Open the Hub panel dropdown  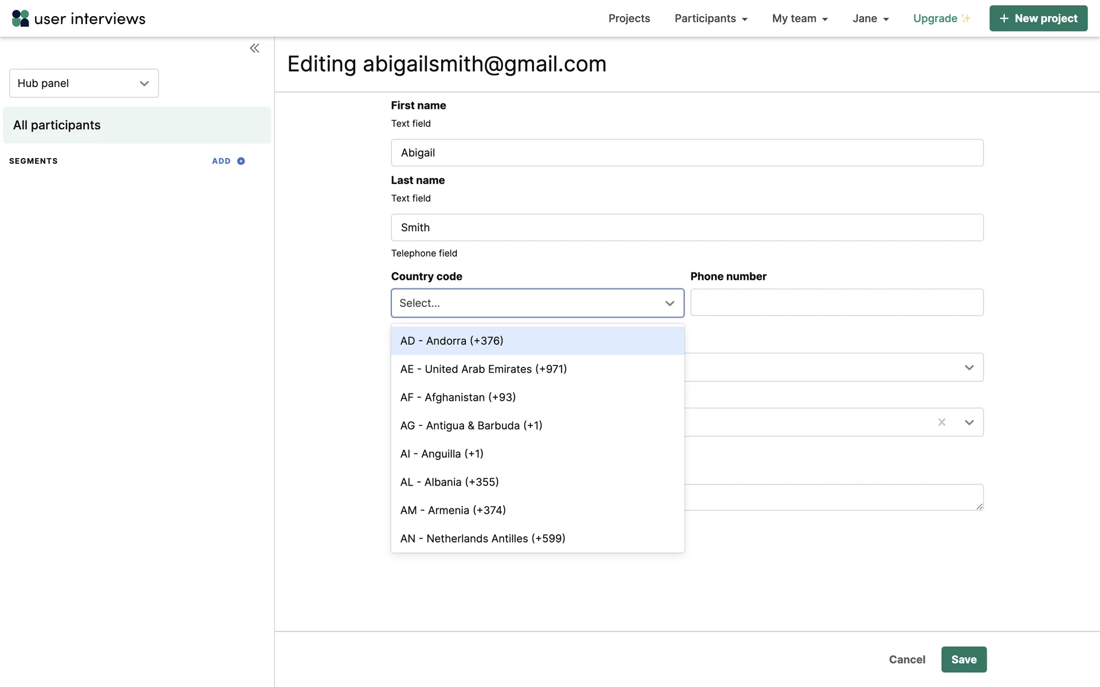84,84
